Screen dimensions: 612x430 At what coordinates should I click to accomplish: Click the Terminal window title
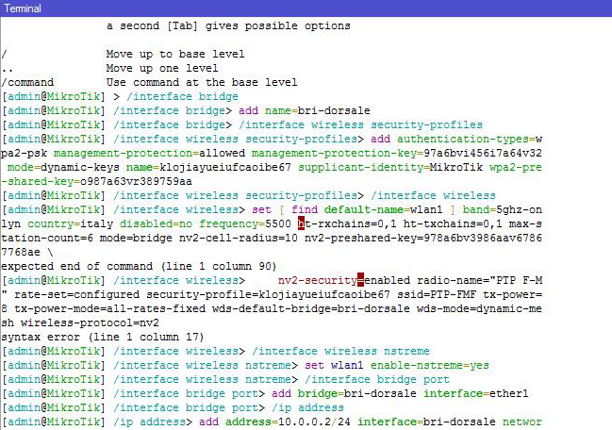pyautogui.click(x=23, y=8)
